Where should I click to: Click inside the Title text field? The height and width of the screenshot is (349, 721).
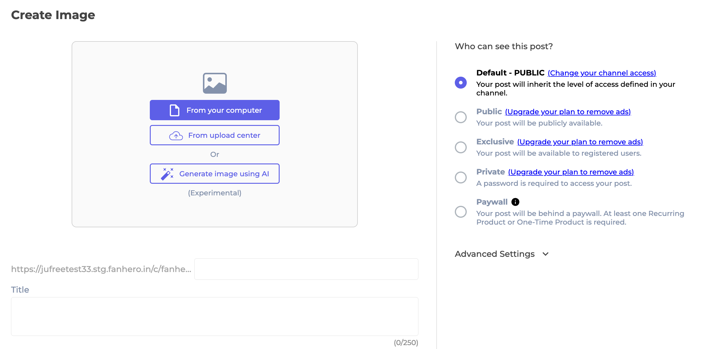coord(215,316)
